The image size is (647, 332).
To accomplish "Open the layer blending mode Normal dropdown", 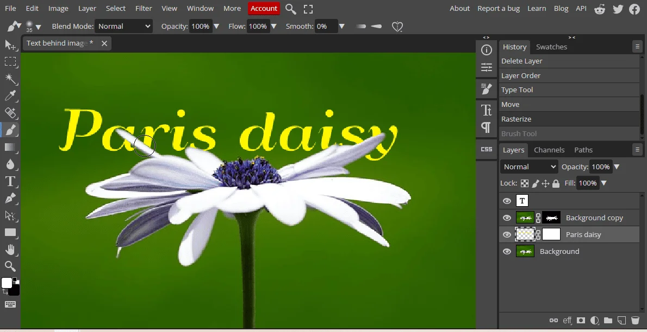I will [x=530, y=167].
